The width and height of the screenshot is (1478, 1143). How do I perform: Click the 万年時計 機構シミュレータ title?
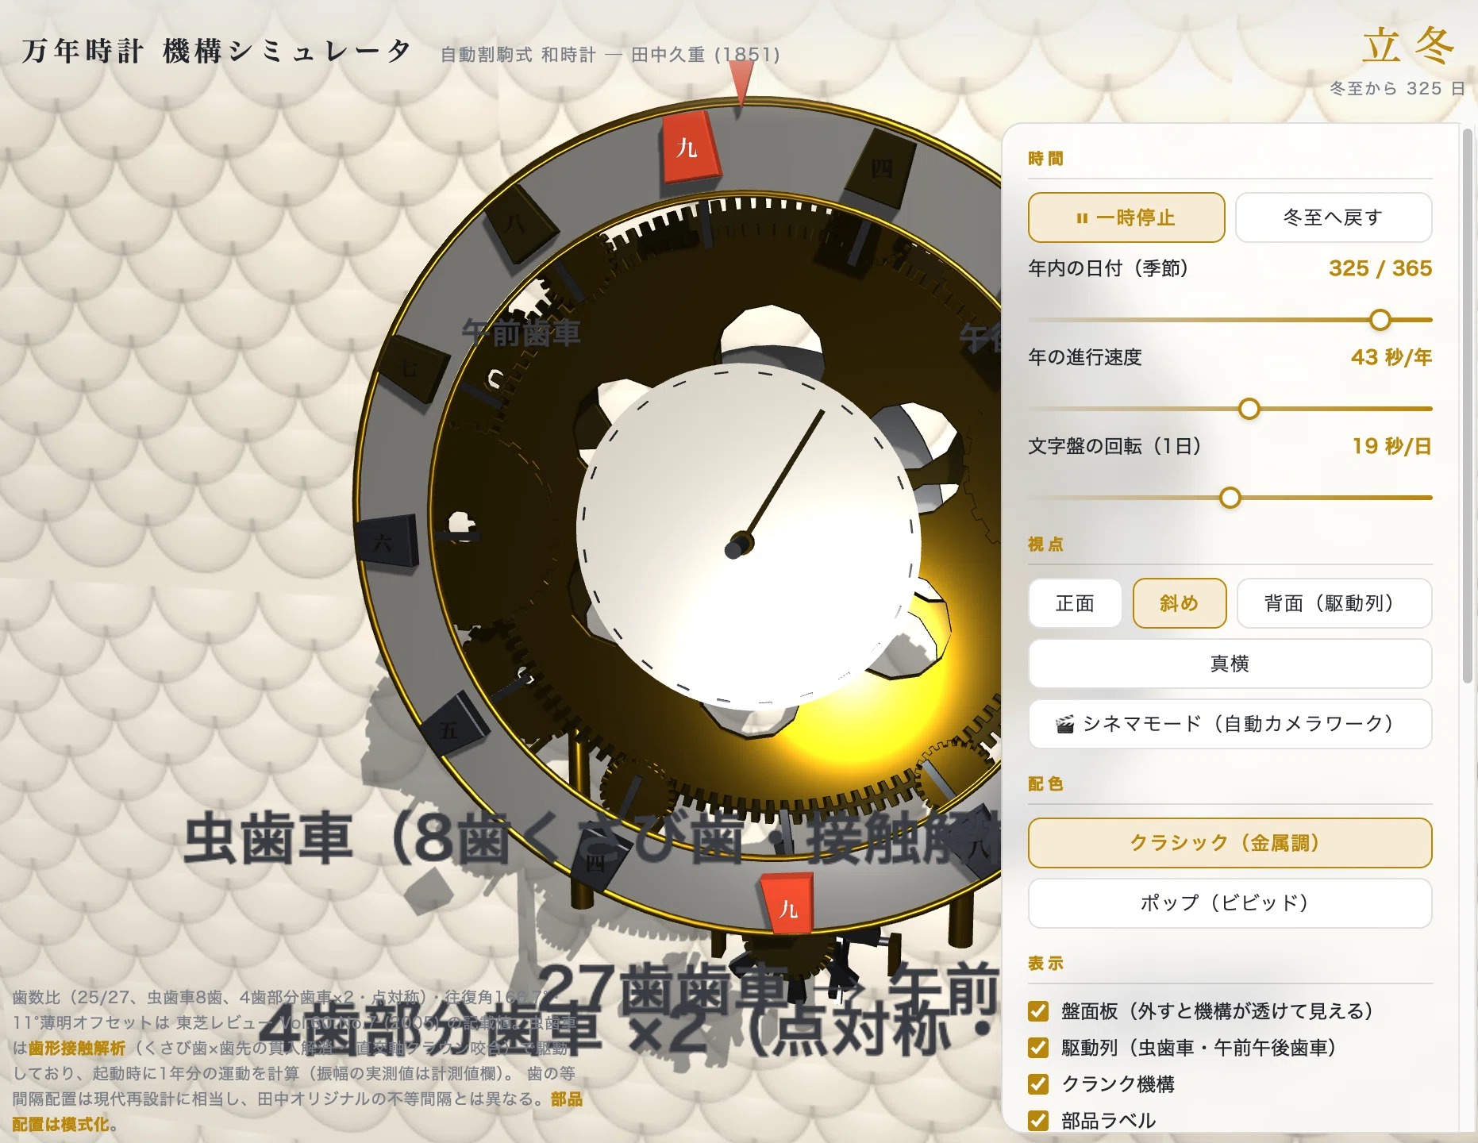(217, 52)
